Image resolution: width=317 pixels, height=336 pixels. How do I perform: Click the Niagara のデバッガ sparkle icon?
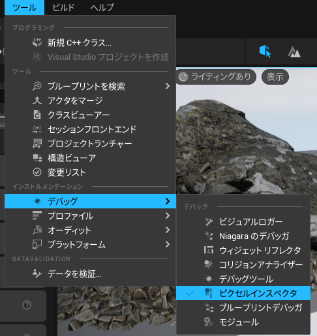(x=209, y=236)
